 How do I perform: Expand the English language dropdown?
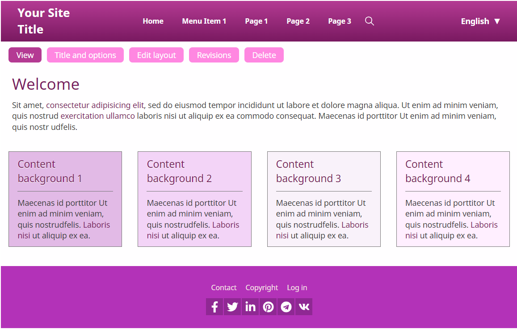tap(480, 21)
